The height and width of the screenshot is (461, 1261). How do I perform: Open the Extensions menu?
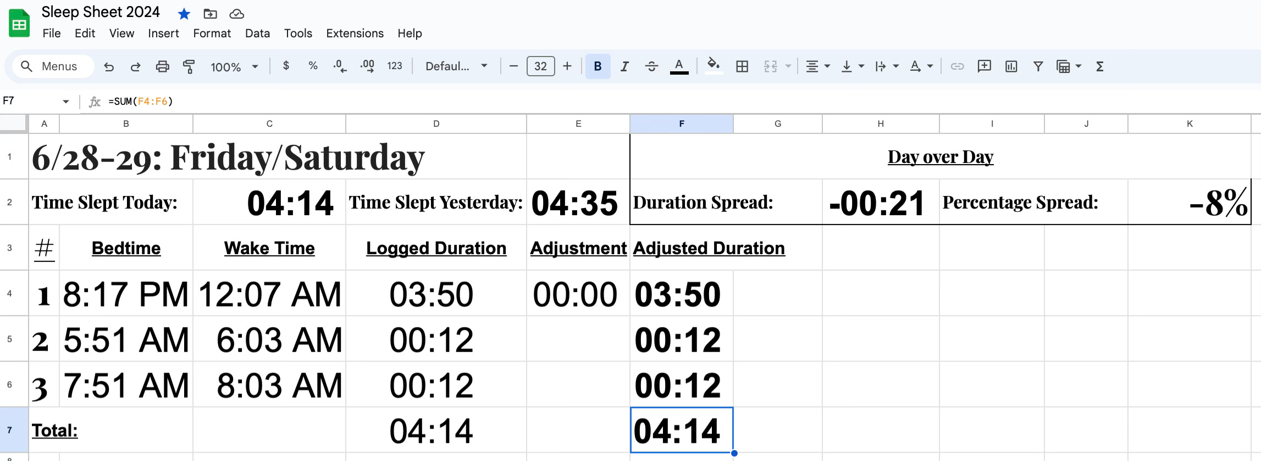click(x=355, y=33)
